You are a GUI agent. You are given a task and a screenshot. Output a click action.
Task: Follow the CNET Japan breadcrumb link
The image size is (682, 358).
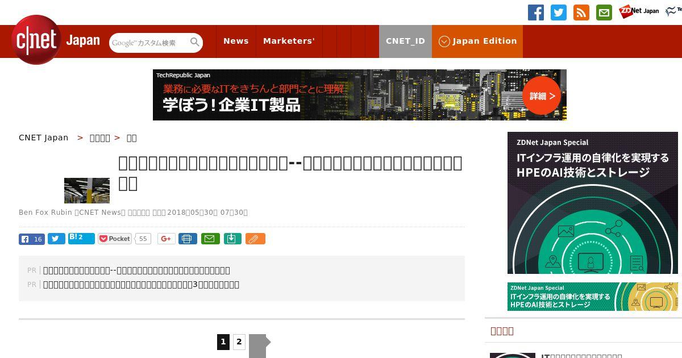click(x=43, y=138)
